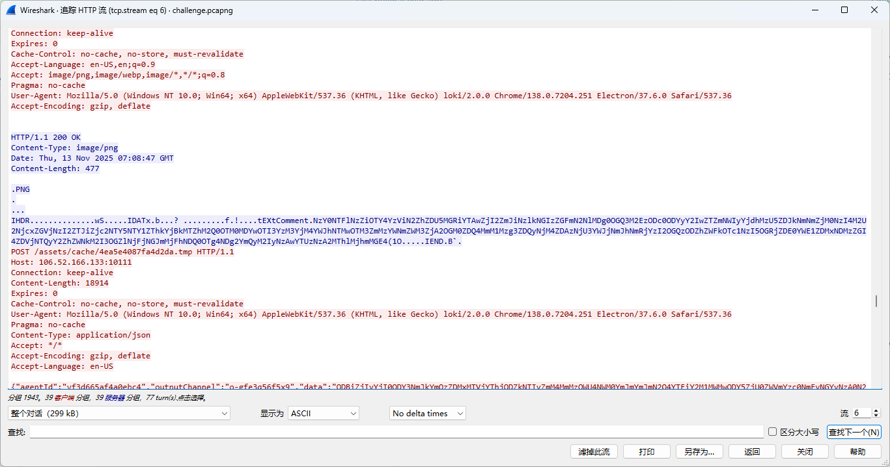Image resolution: width=890 pixels, height=467 pixels.
Task: Open the No delta times dropdown
Action: point(428,413)
